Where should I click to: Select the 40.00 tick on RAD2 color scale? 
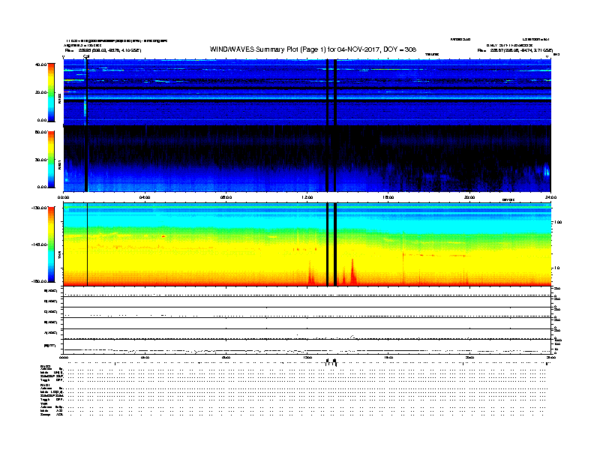(x=40, y=64)
